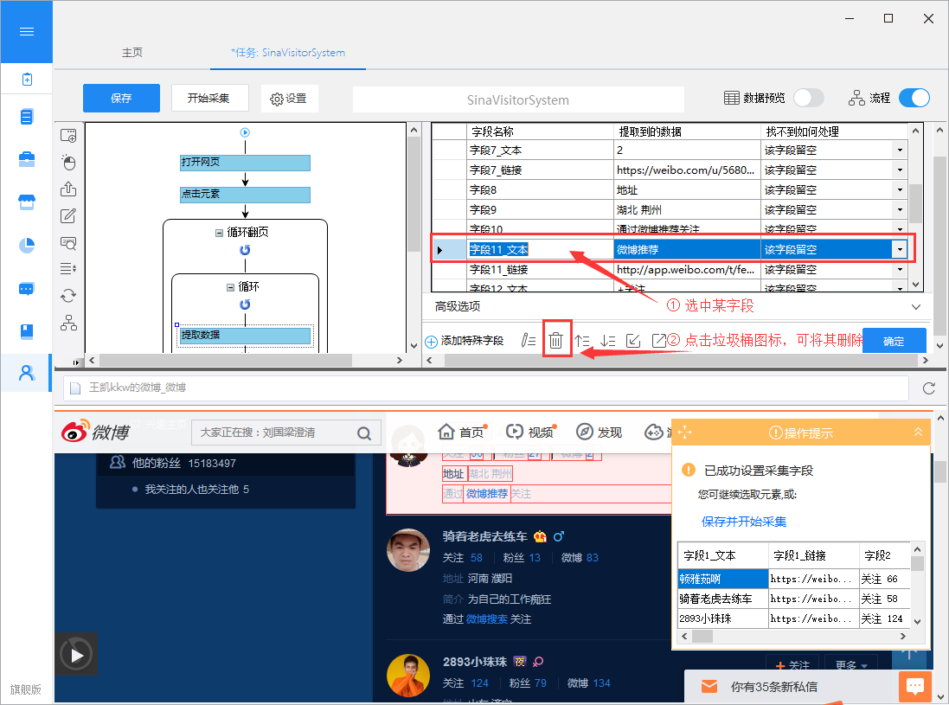The image size is (949, 705).
Task: Go to Weibo 视频 nav item
Action: [x=530, y=432]
